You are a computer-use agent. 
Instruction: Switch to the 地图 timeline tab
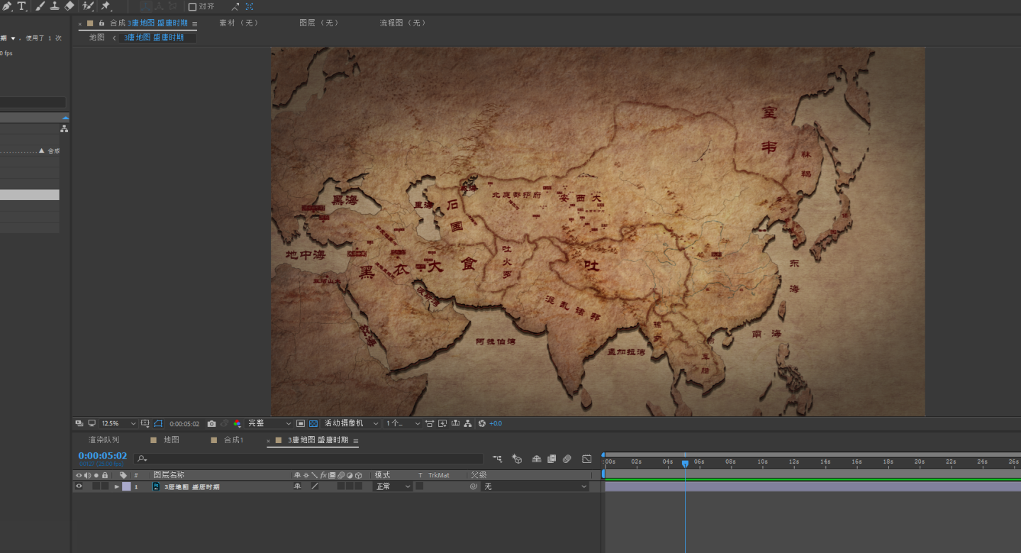tap(171, 440)
